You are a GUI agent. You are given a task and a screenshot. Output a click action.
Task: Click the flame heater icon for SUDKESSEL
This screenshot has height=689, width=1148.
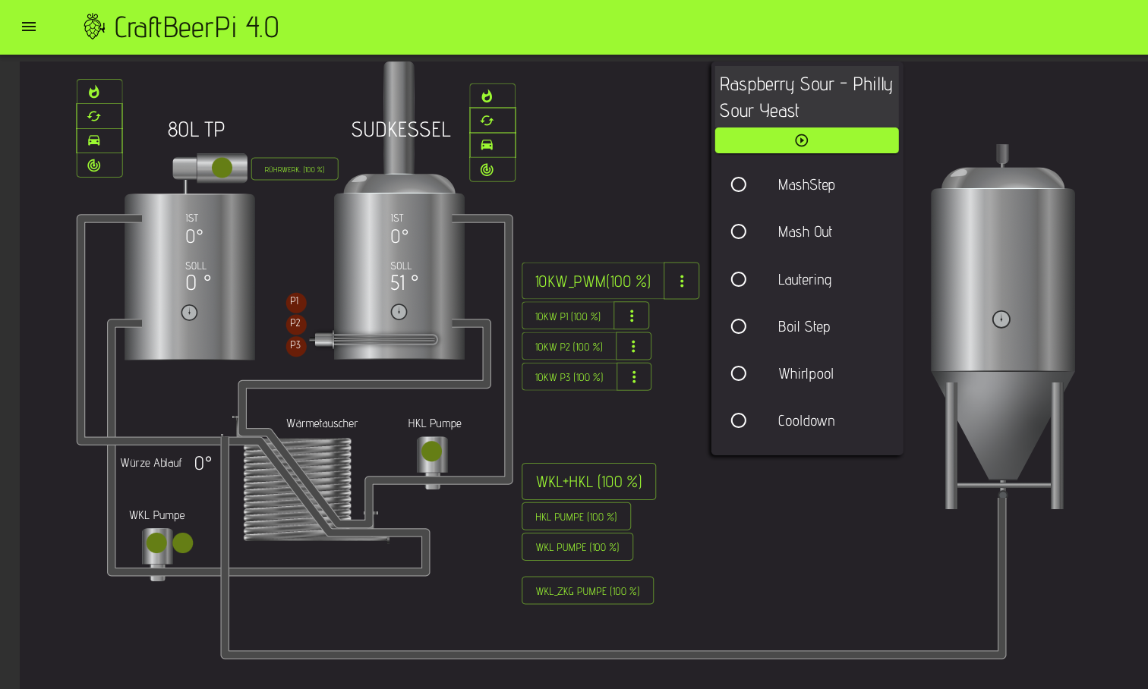[x=487, y=96]
